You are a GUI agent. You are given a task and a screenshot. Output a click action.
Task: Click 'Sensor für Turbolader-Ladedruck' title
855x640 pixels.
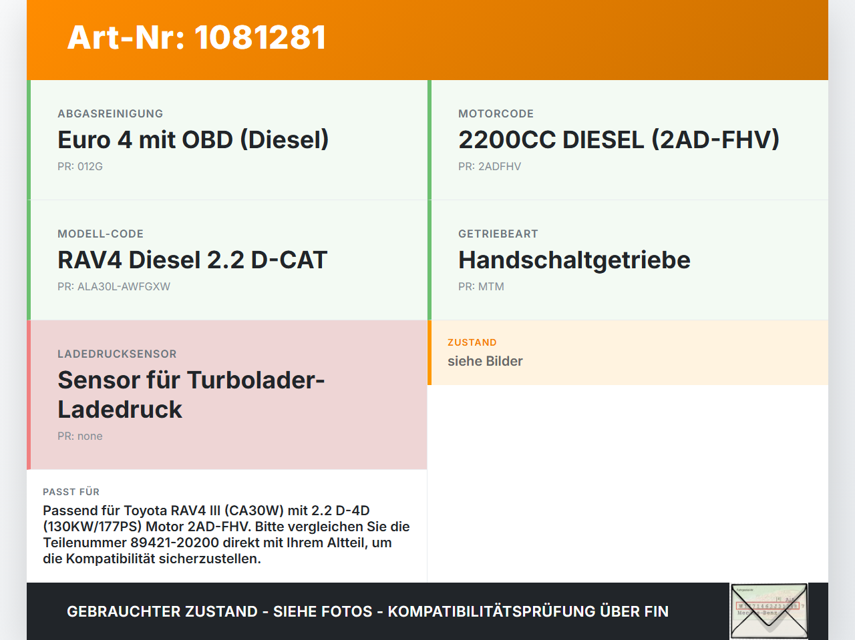[191, 394]
